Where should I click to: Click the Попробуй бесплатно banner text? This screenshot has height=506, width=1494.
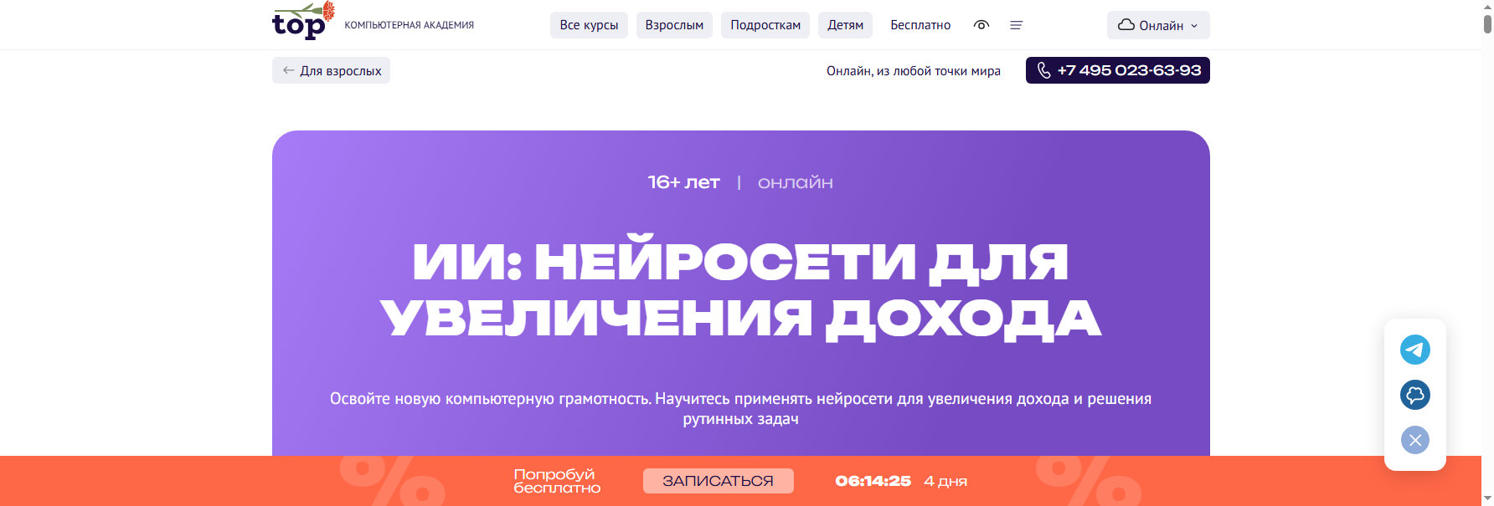[x=557, y=481]
